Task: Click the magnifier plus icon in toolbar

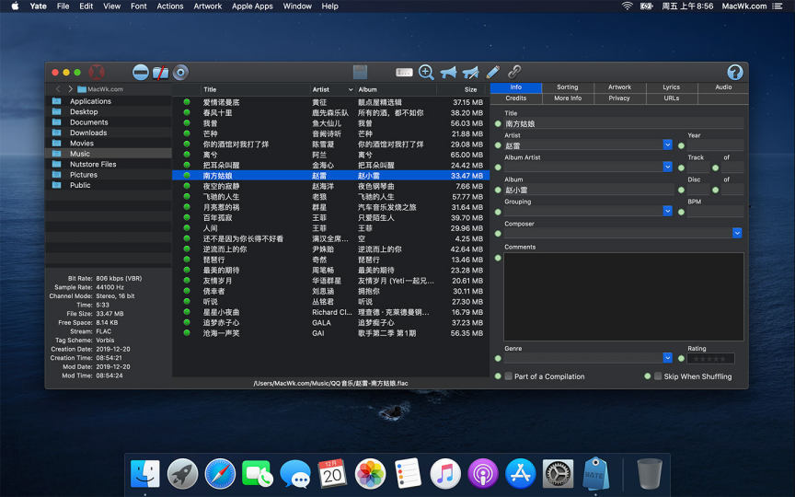Action: [426, 72]
